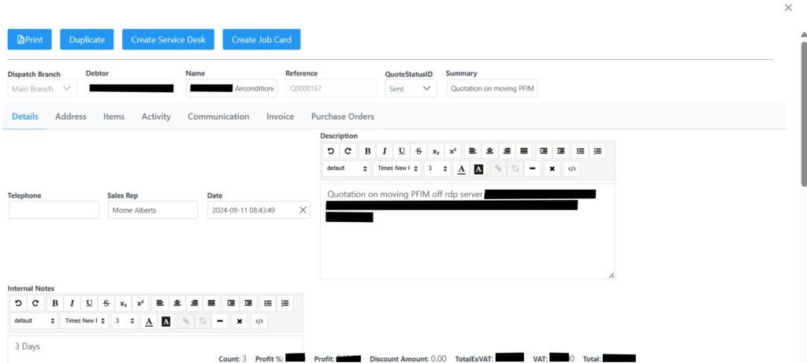Insert a numbered list in the Description editor
This screenshot has width=807, height=363.
pyautogui.click(x=597, y=151)
